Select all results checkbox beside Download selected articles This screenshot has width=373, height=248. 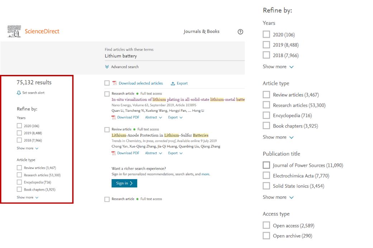[107, 83]
